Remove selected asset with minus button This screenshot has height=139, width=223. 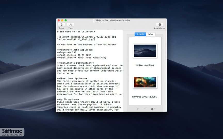pyautogui.click(x=145, y=109)
